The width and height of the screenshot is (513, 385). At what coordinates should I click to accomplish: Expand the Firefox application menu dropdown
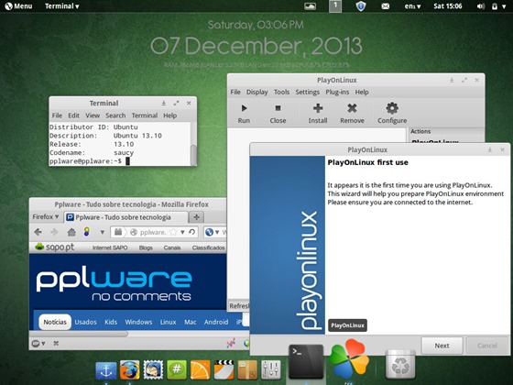tap(46, 216)
